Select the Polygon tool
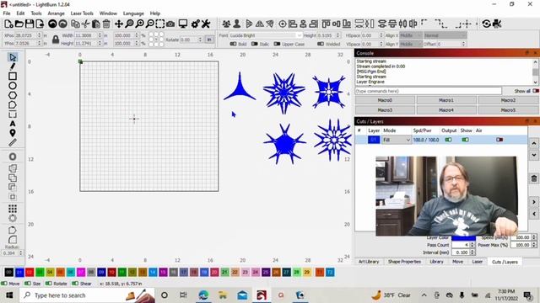 click(x=13, y=95)
